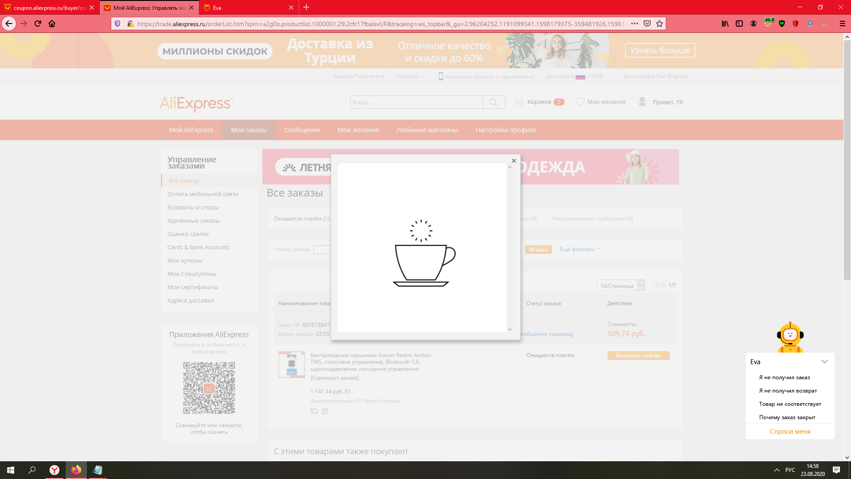Close the loading popup dialog
The image size is (851, 479).
[514, 161]
